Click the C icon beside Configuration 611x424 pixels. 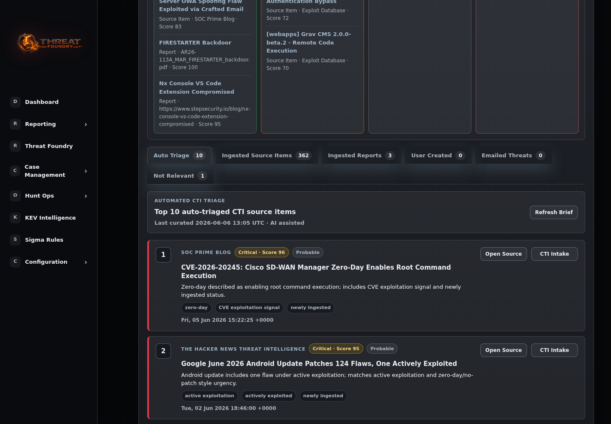15,262
